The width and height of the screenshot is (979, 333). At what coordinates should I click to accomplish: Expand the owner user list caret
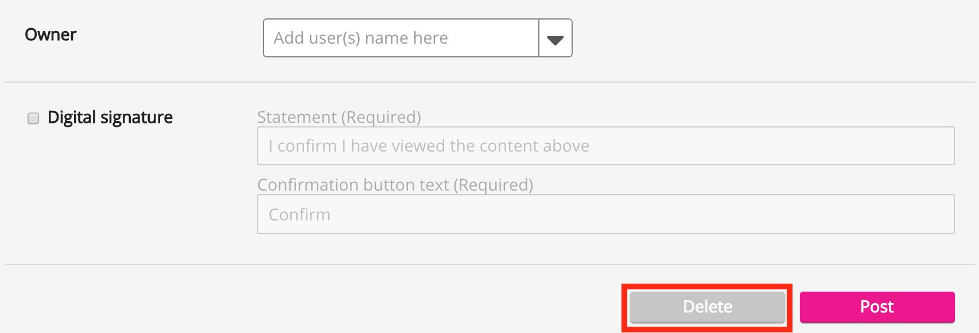tap(555, 38)
